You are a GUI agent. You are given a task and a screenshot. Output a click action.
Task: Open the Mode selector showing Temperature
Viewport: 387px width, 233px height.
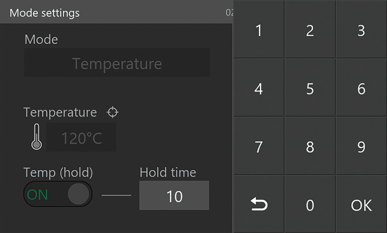[x=117, y=63]
